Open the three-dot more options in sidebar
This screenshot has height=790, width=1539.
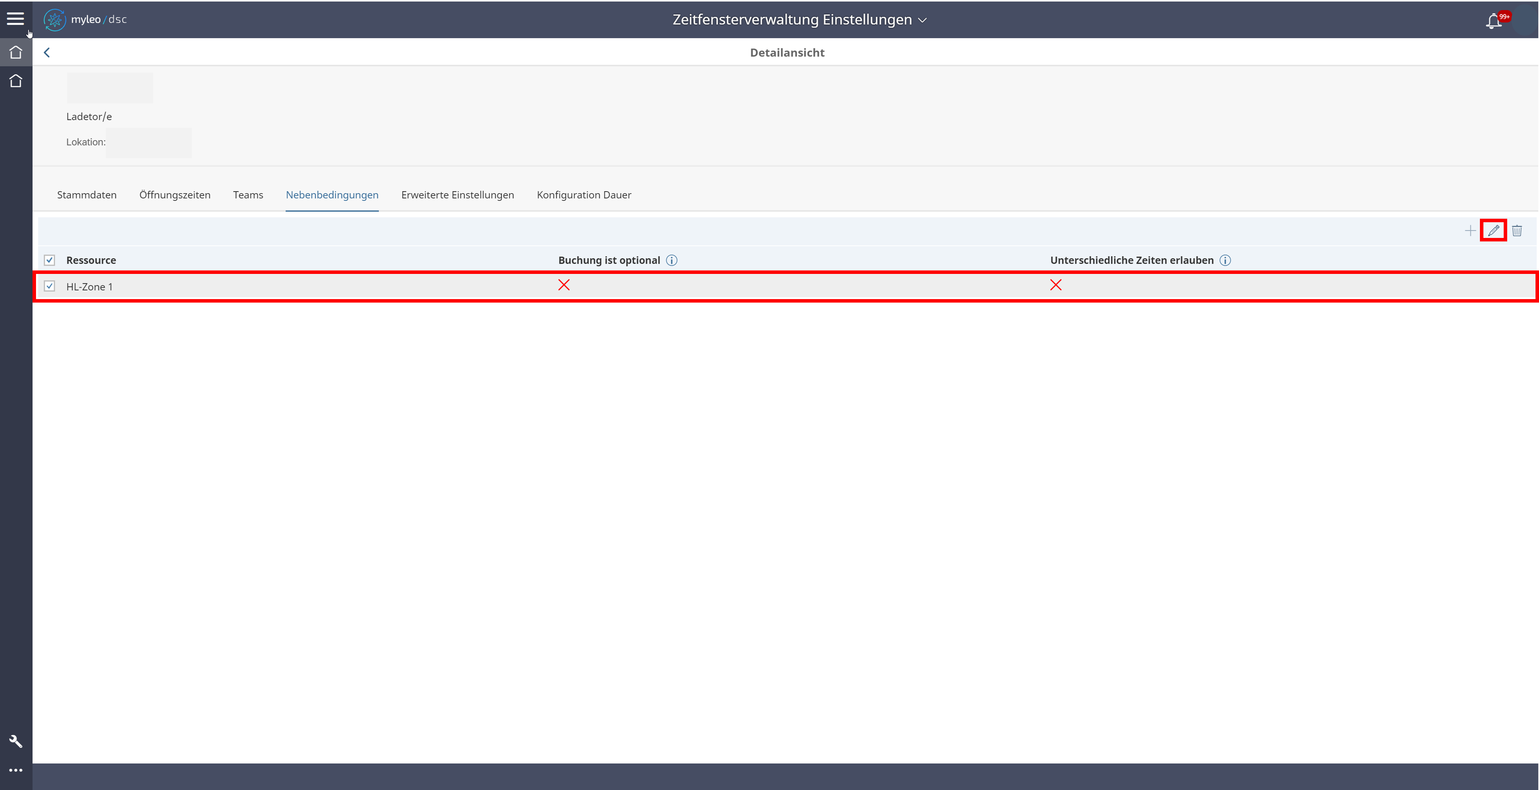15,770
